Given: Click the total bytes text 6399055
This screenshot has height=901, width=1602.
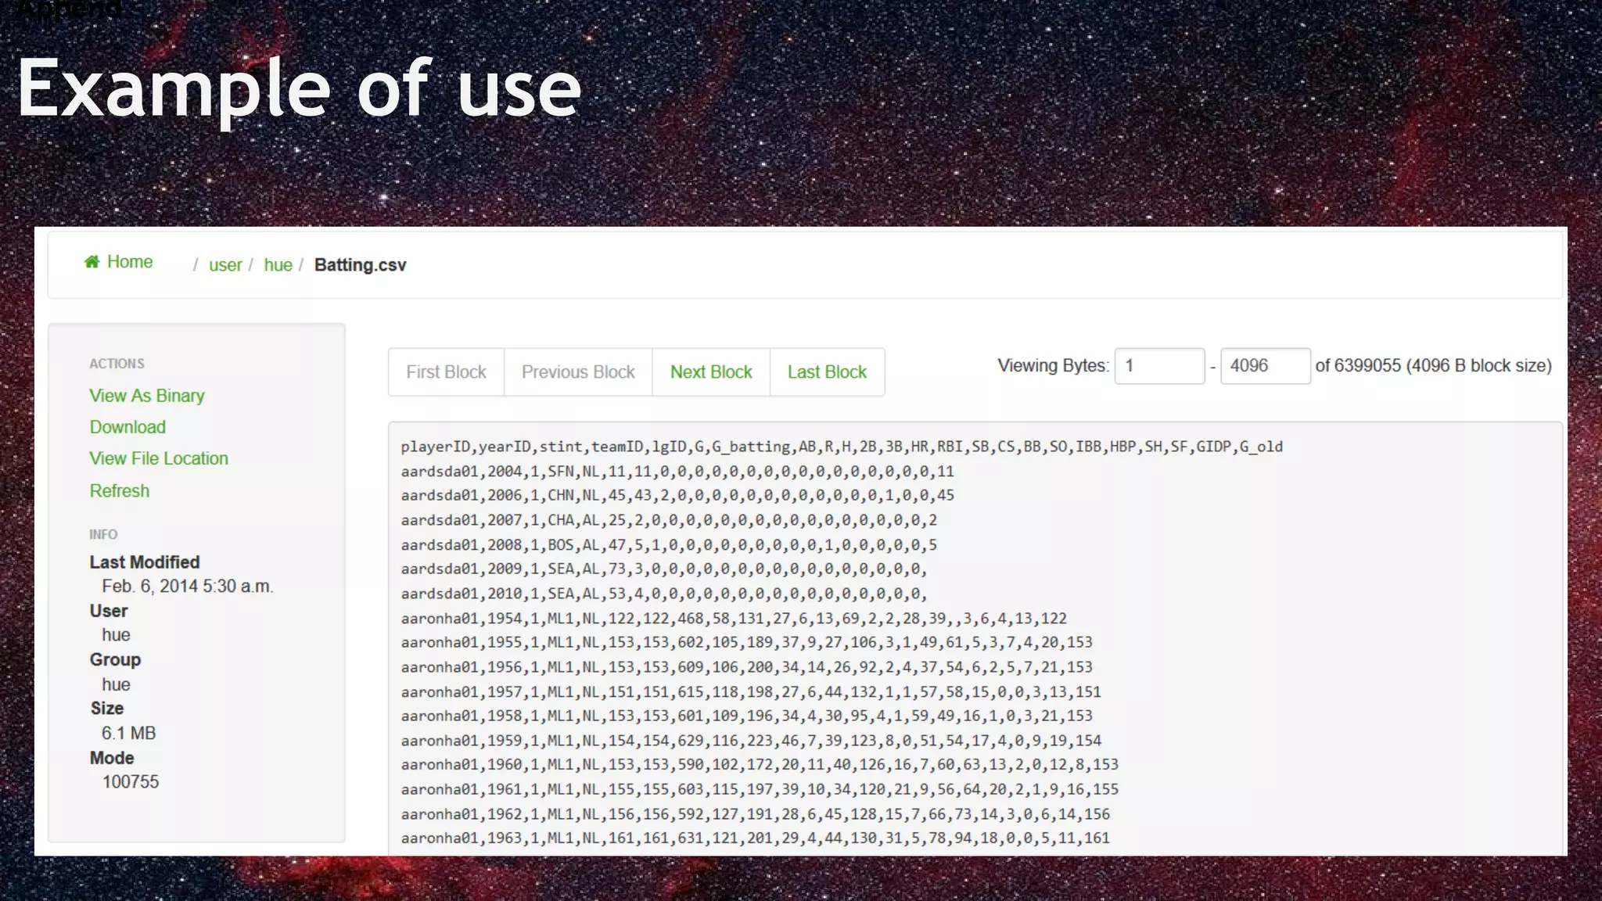Looking at the screenshot, I should pyautogui.click(x=1367, y=366).
